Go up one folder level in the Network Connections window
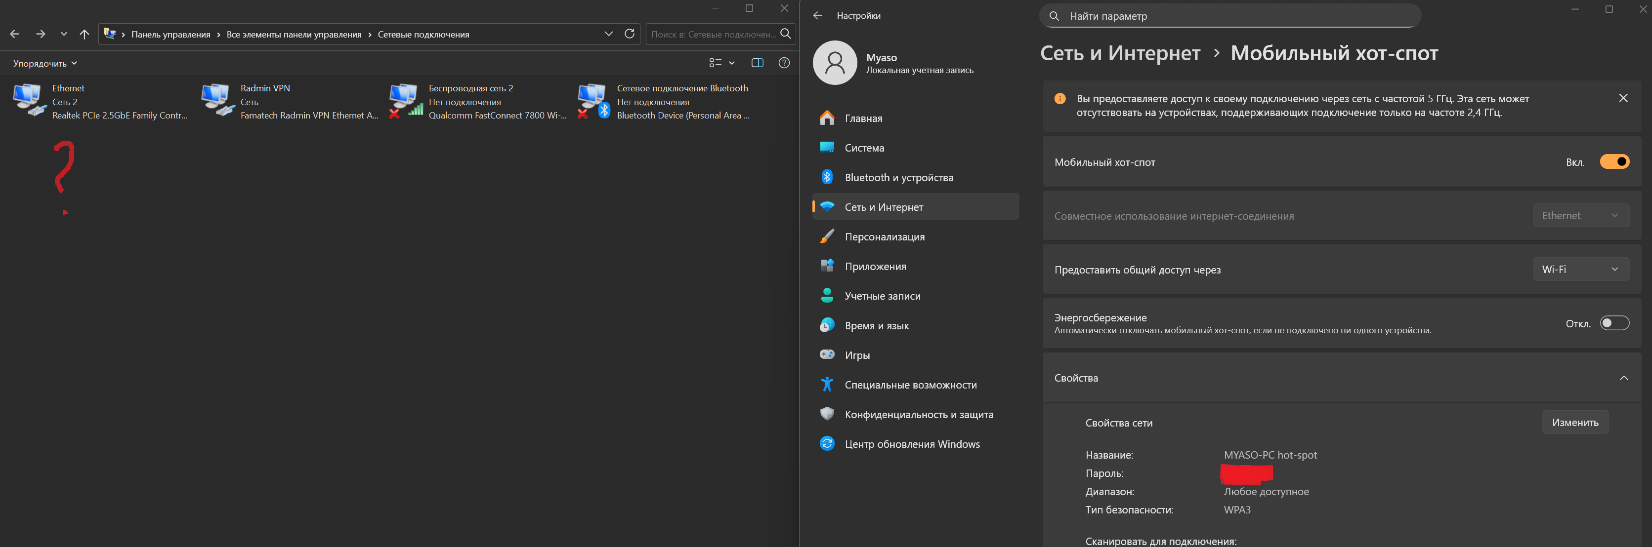This screenshot has width=1652, height=547. tap(84, 34)
